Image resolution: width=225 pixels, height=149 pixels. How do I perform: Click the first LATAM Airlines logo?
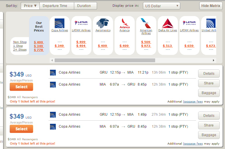click(81, 23)
